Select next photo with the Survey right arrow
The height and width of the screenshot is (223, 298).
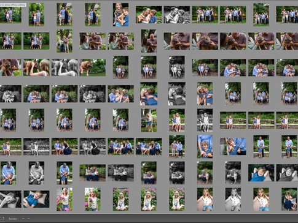coord(28,219)
